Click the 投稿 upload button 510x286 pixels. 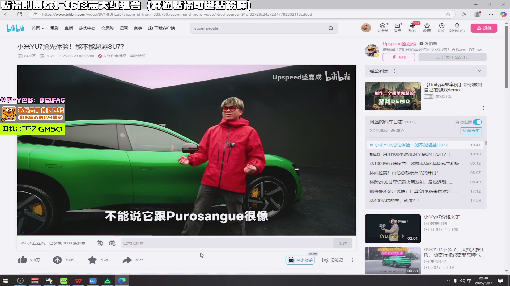pyautogui.click(x=484, y=28)
